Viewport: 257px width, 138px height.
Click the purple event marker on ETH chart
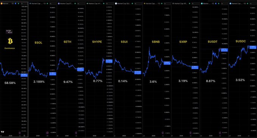[x=76, y=133]
